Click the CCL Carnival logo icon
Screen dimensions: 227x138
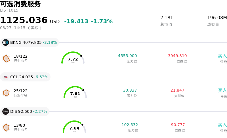pyautogui.click(x=6, y=77)
